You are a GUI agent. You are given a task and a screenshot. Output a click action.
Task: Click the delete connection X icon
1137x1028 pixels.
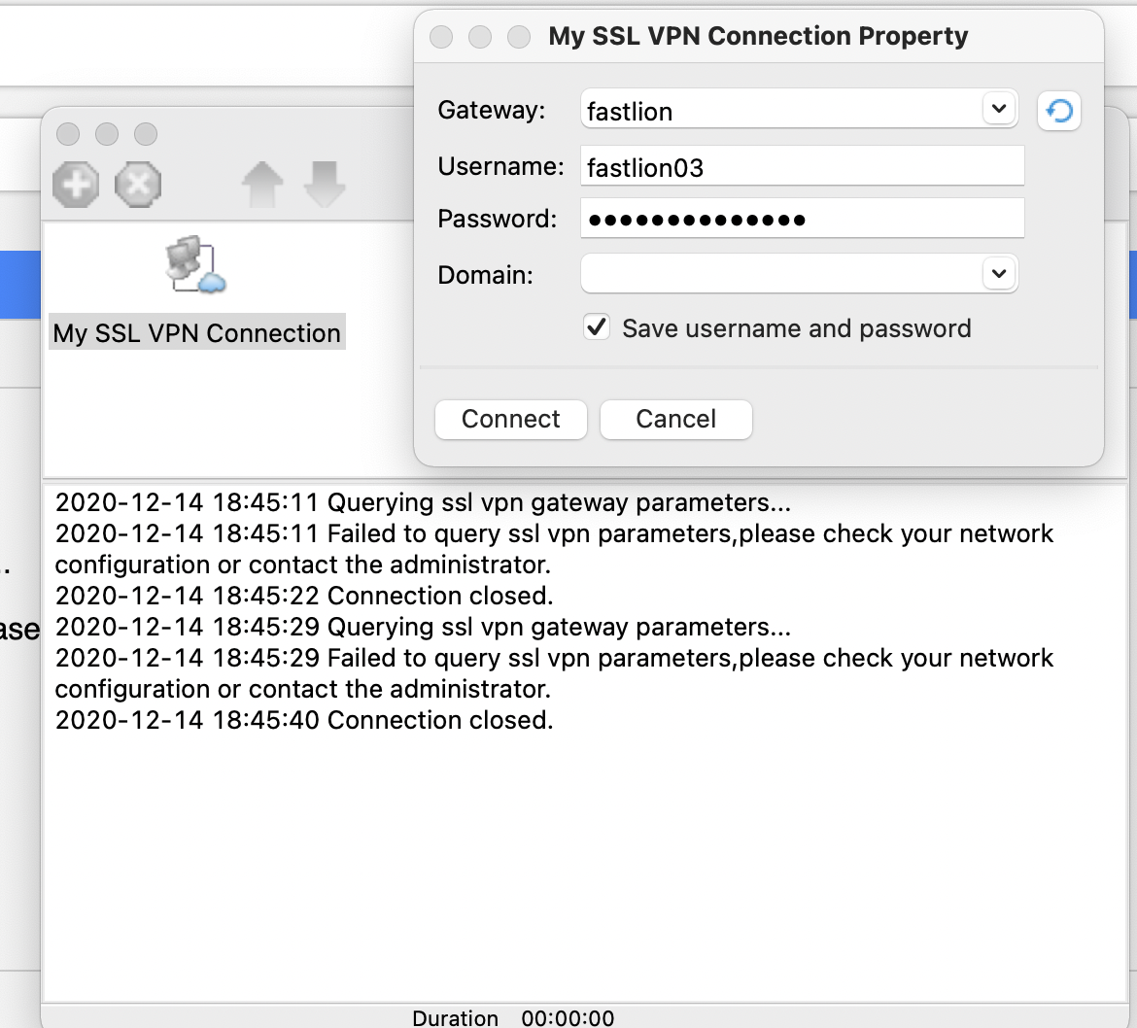(x=138, y=184)
